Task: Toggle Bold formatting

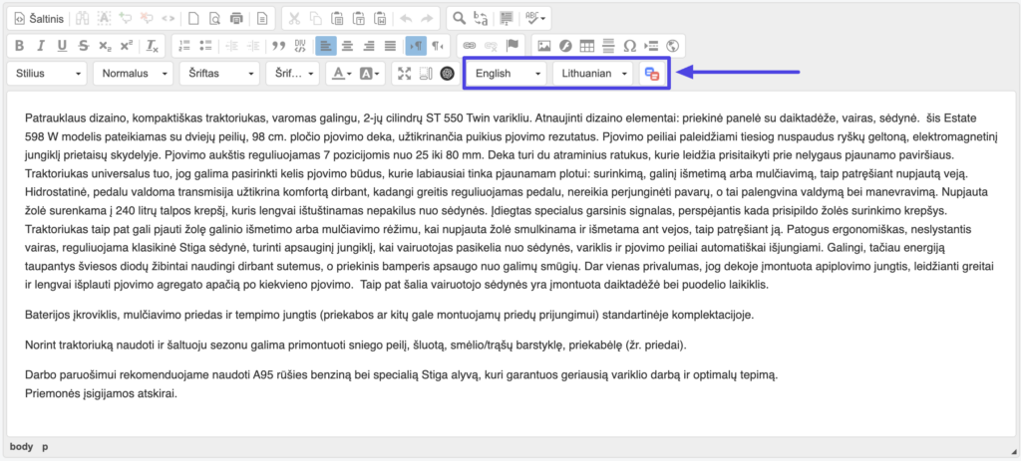Action: [19, 46]
